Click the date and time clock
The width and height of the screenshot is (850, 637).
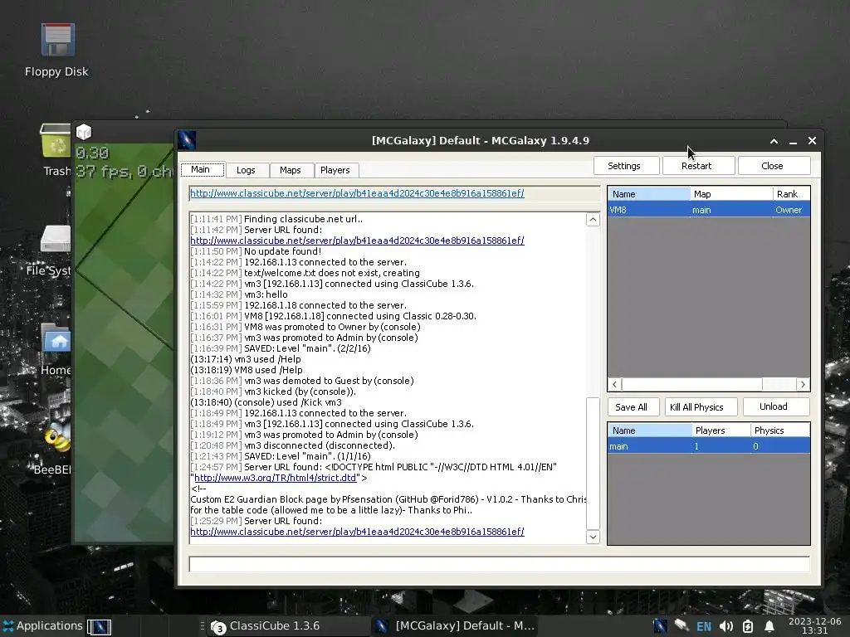(815, 625)
